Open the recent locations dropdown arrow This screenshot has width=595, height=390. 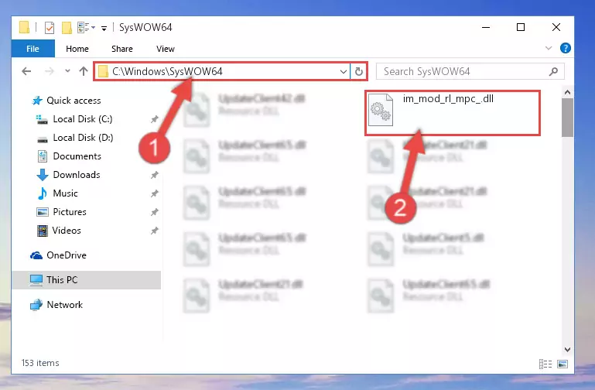(x=67, y=71)
